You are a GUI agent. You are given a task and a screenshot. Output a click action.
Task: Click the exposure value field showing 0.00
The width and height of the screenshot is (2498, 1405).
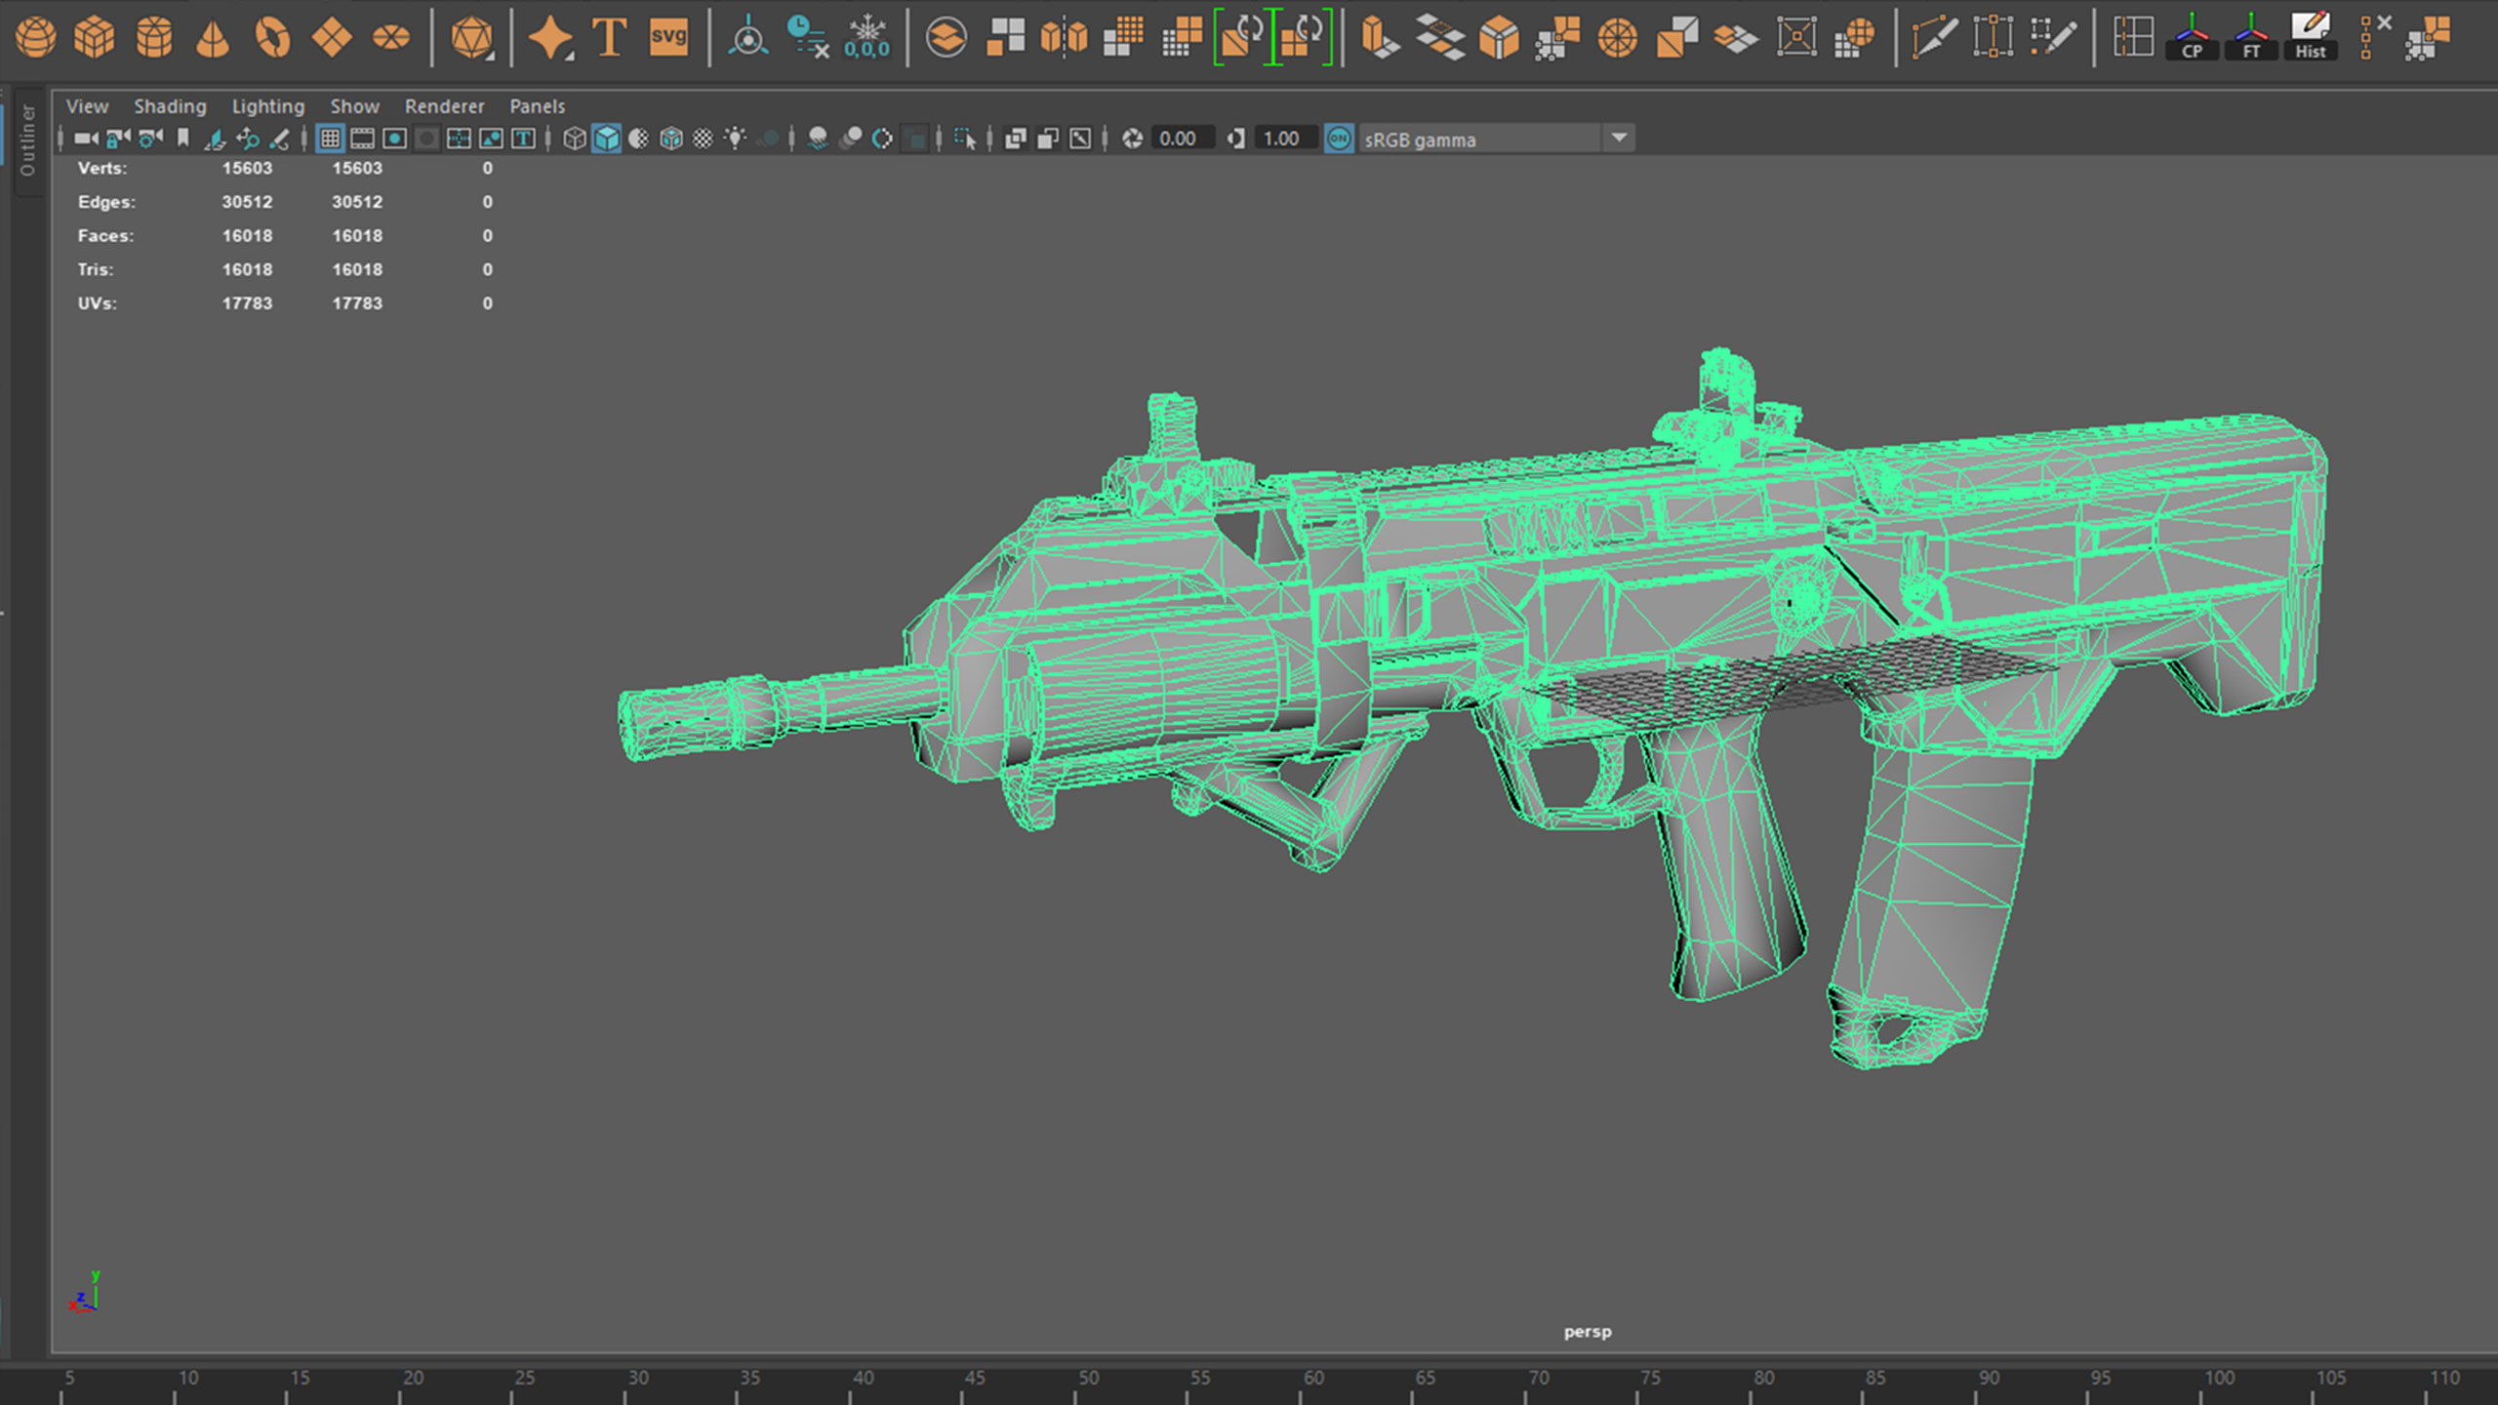pos(1180,139)
